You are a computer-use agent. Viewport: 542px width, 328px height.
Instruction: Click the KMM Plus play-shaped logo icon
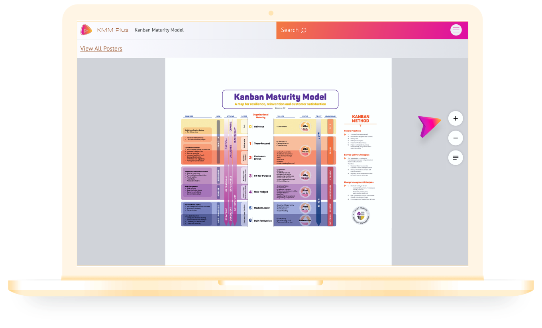pos(86,30)
